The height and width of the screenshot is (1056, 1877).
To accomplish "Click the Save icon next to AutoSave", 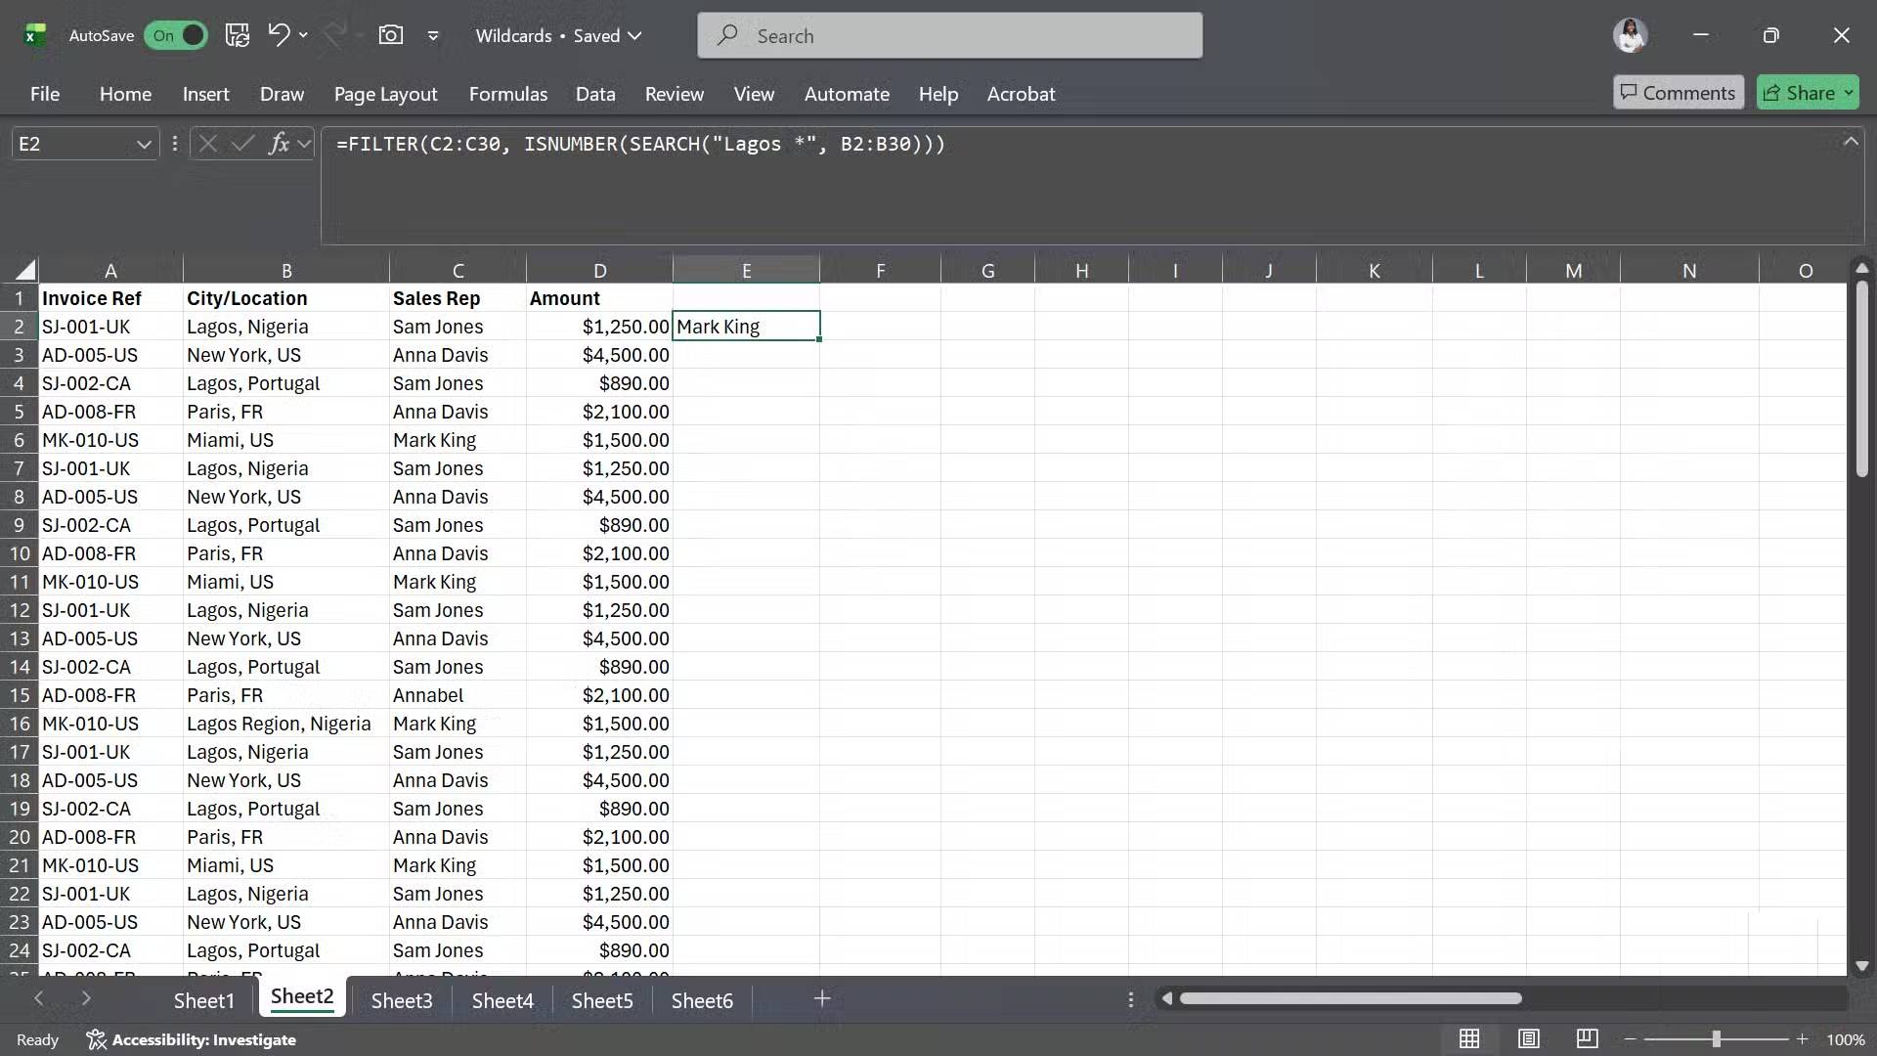I will (x=237, y=34).
